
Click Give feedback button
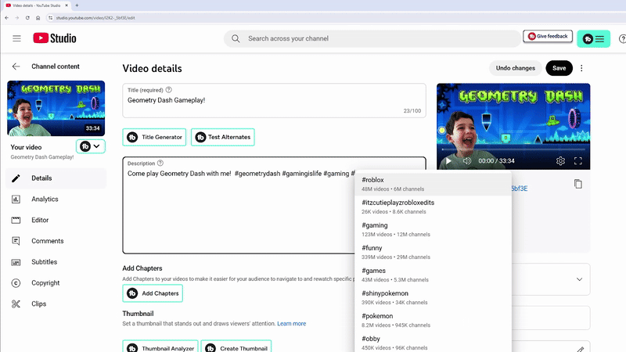click(548, 36)
